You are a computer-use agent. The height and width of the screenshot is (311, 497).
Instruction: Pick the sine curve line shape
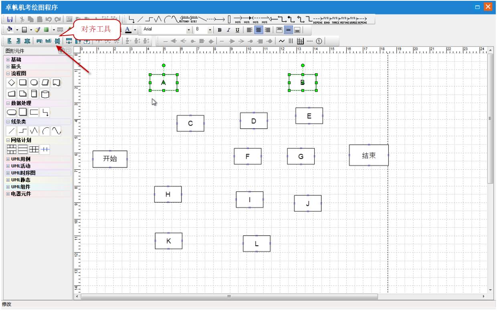pyautogui.click(x=56, y=130)
